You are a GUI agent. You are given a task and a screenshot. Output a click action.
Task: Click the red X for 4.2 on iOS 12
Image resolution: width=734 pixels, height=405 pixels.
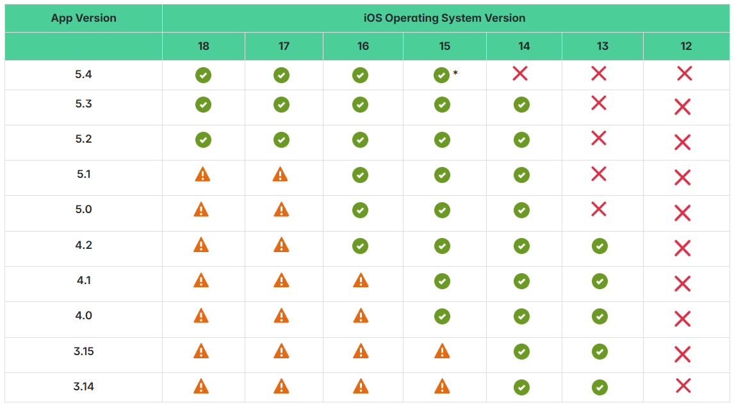(683, 248)
